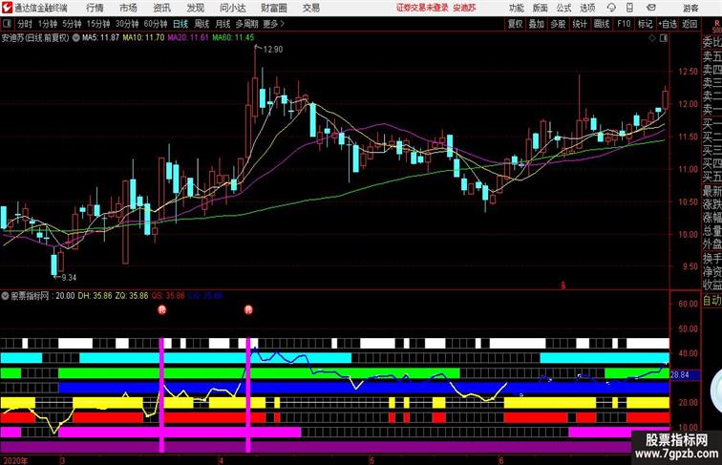
Task: Click the MA20: 11.61 label
Action: click(188, 38)
